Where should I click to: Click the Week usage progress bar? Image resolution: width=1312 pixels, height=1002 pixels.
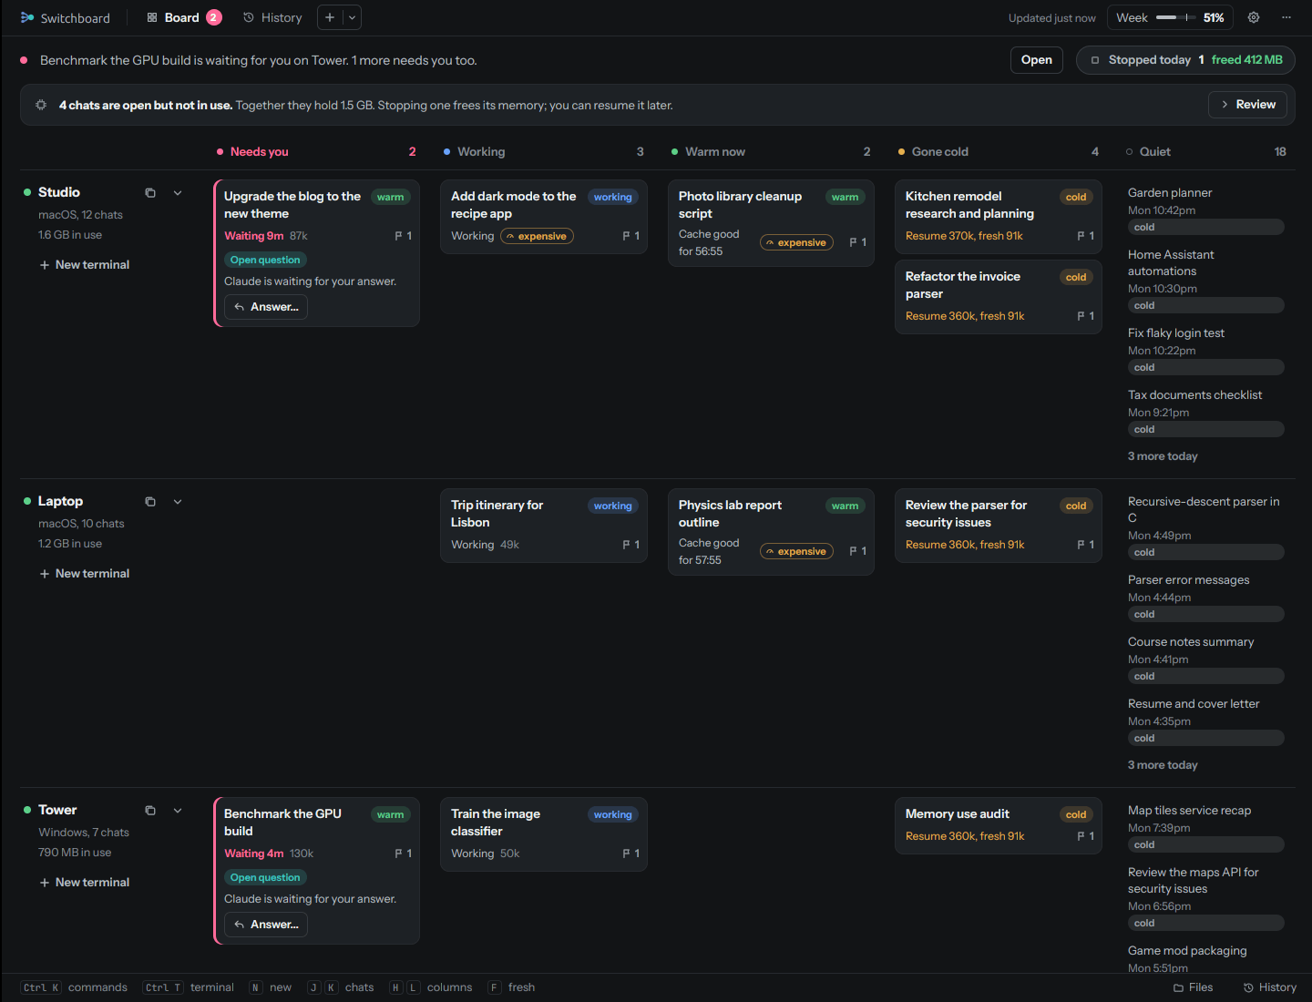(1176, 17)
